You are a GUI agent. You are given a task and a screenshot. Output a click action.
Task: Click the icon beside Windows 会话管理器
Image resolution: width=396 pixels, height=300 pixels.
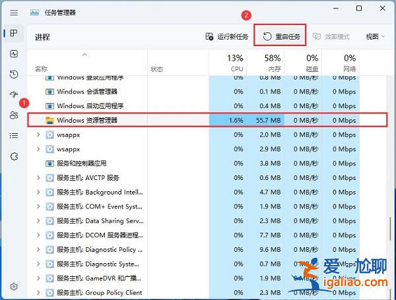(49, 92)
